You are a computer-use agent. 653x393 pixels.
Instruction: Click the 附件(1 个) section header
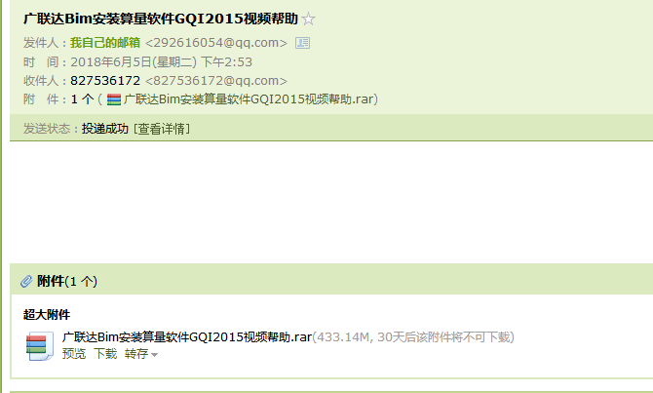coord(67,281)
